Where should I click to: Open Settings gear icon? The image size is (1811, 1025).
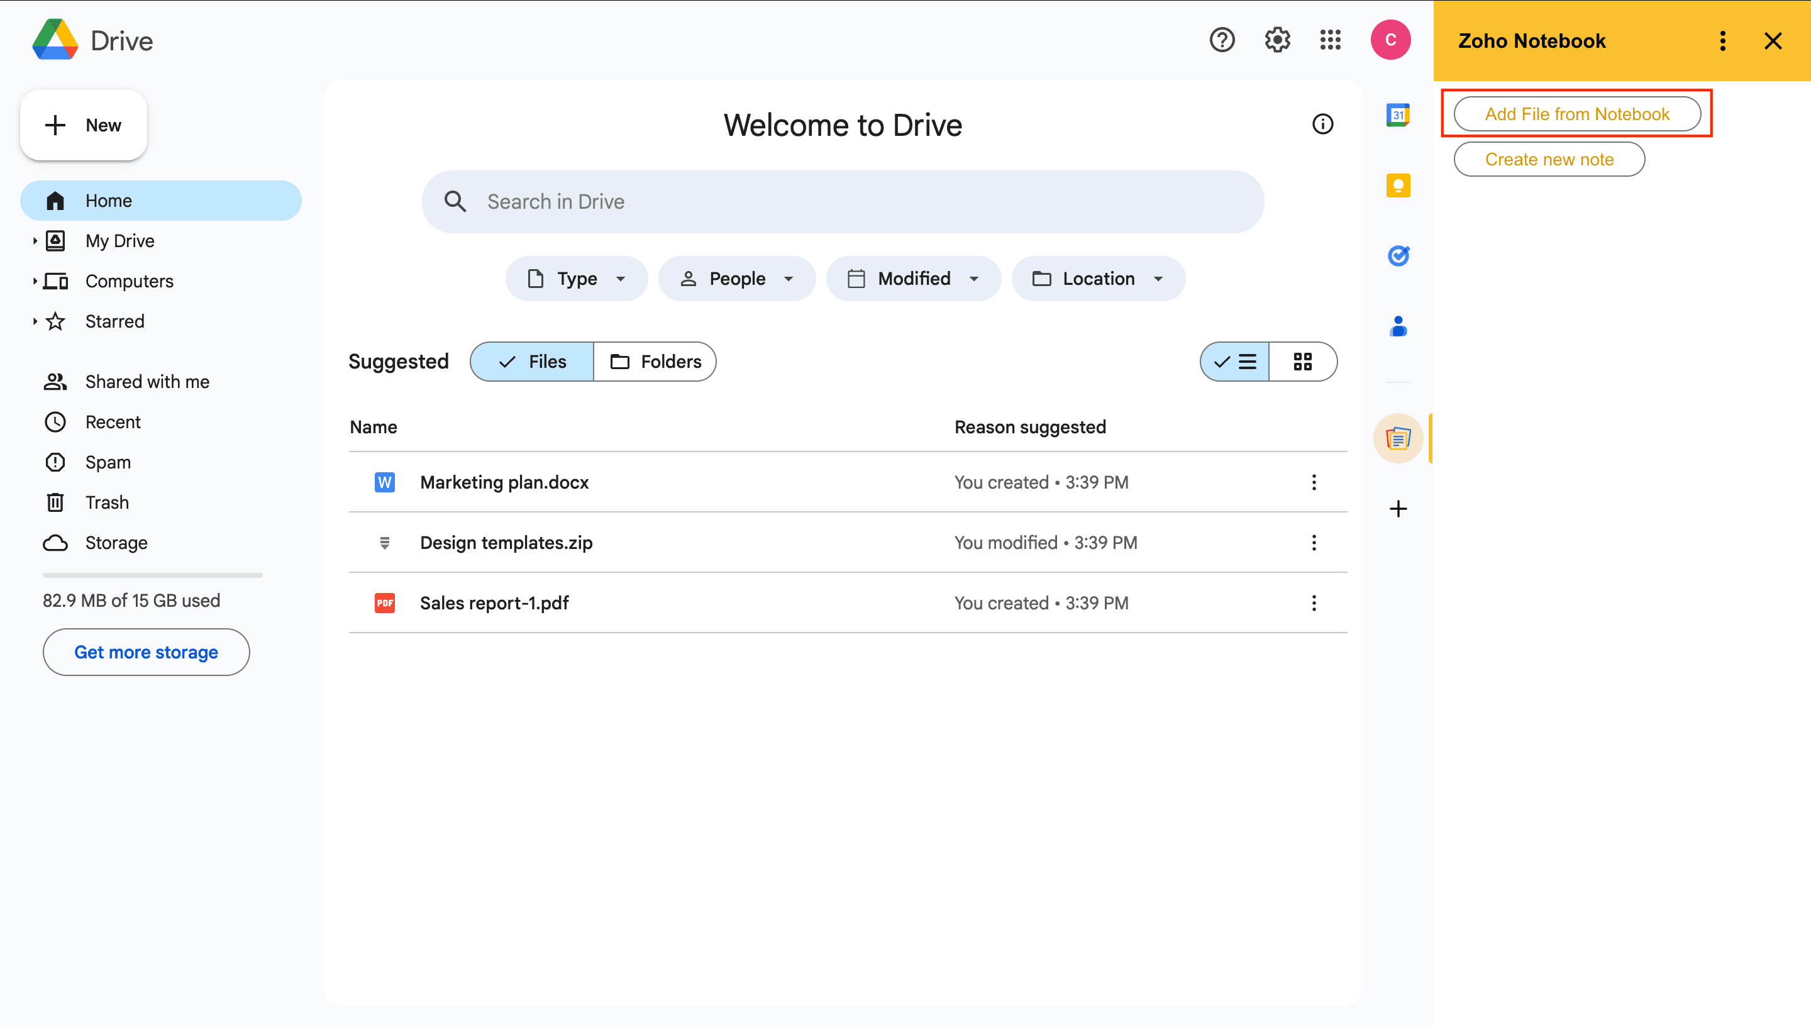[1277, 40]
